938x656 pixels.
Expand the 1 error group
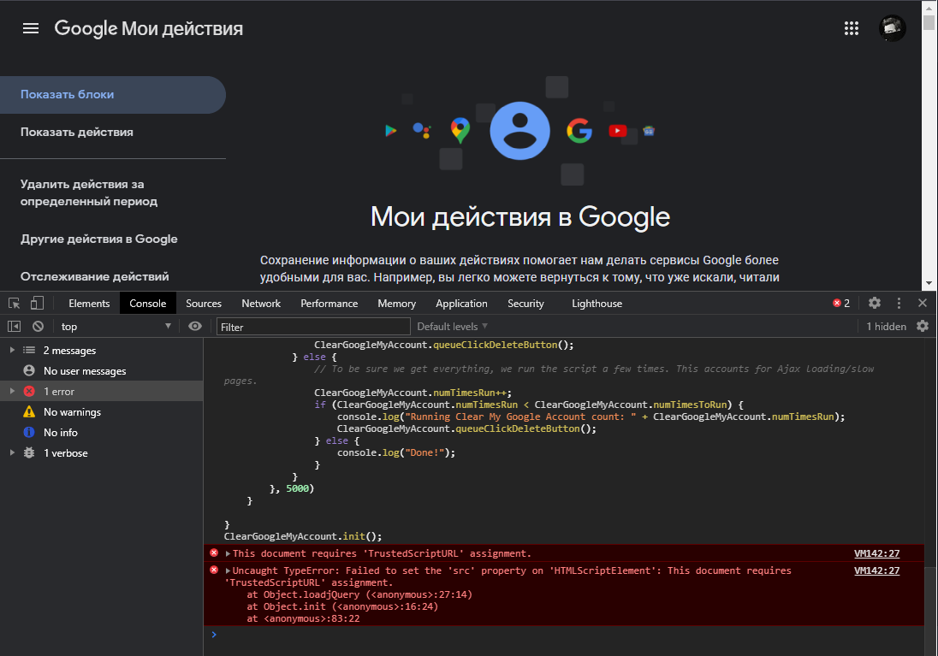(12, 391)
